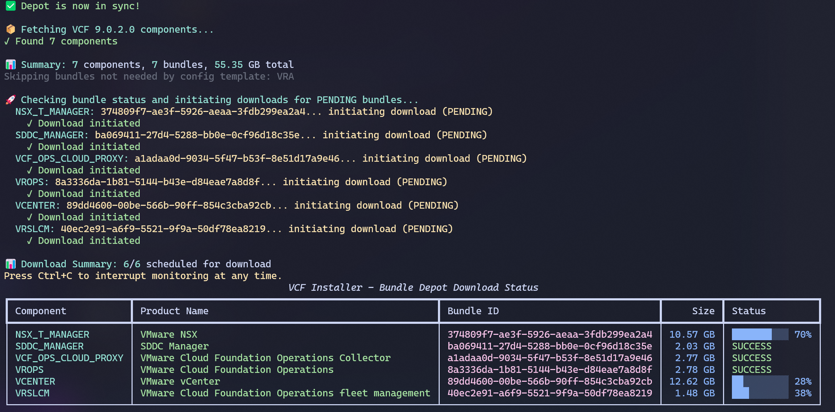Image resolution: width=835 pixels, height=412 pixels.
Task: Click log line 'SDDC_MANAGER: ba069411... initiating download'
Action: click(x=251, y=135)
